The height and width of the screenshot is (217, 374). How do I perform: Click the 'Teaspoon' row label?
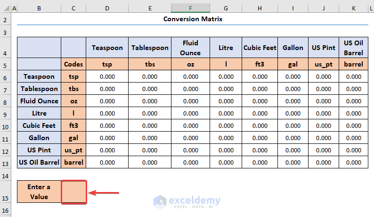tap(39, 76)
